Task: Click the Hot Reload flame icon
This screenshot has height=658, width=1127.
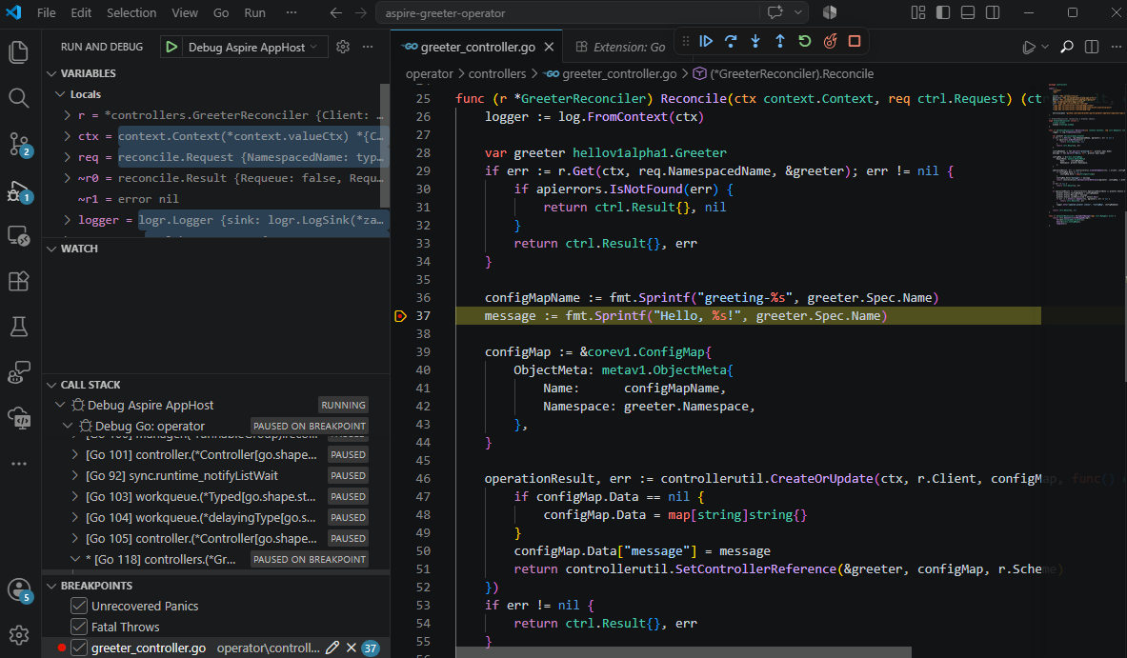Action: pyautogui.click(x=830, y=41)
